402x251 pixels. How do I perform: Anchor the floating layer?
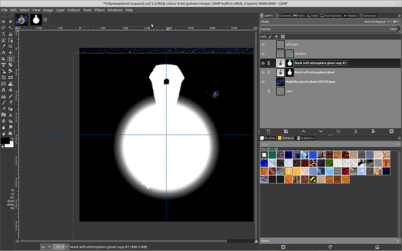tap(355, 131)
